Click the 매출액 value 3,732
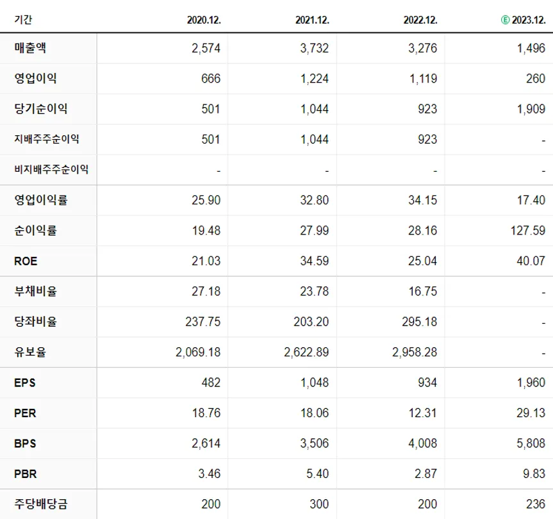Image resolution: width=553 pixels, height=519 pixels. [x=314, y=48]
